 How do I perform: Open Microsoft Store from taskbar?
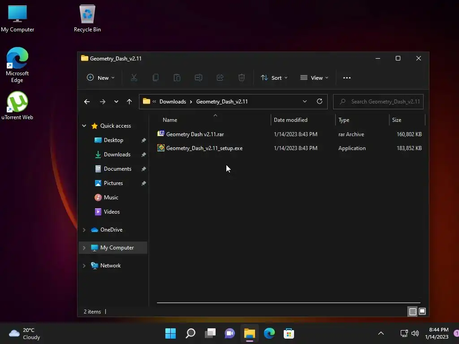click(x=289, y=333)
